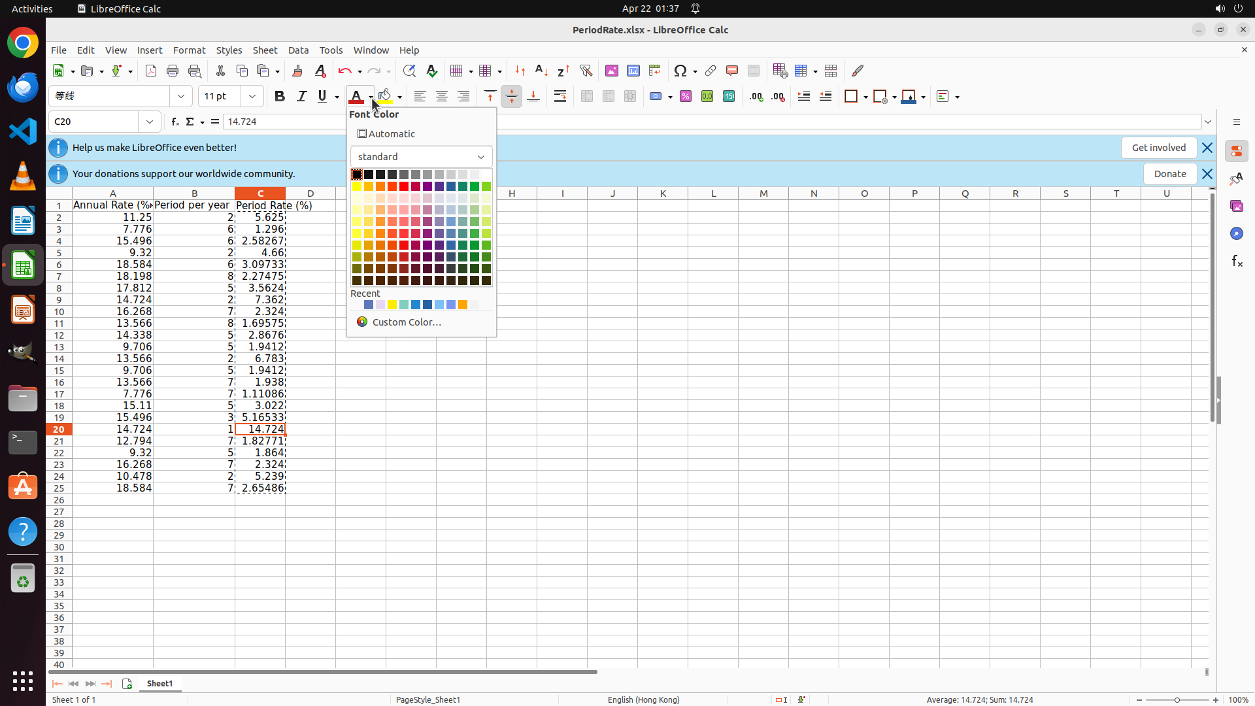Export directly as PDF icon
The height and width of the screenshot is (706, 1255).
151,71
